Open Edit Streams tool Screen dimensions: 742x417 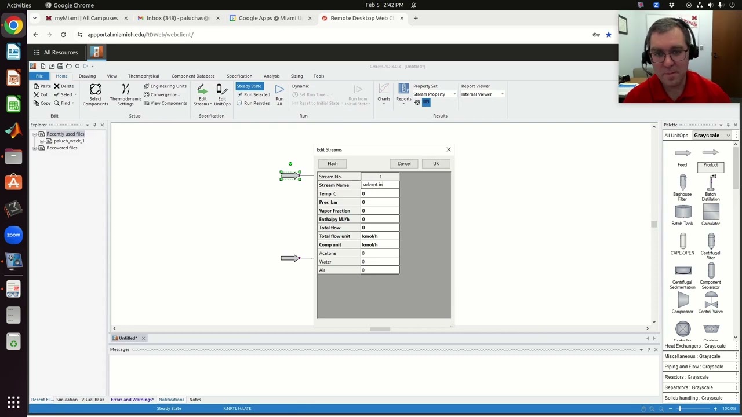coord(202,95)
